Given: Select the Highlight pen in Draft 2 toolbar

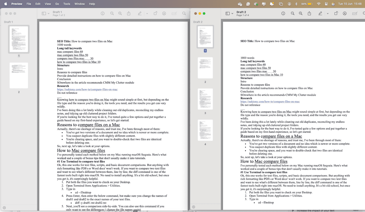Looking at the screenshot, I should point(320,13).
